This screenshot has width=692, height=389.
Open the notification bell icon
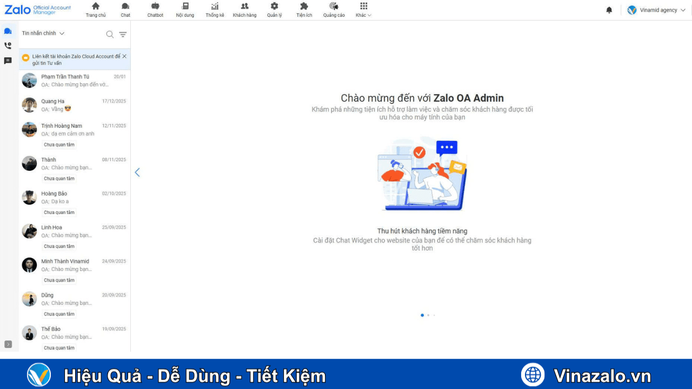coord(609,10)
